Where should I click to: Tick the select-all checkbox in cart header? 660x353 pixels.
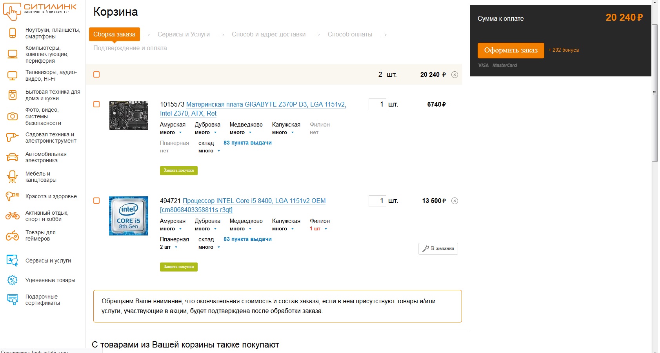(96, 74)
